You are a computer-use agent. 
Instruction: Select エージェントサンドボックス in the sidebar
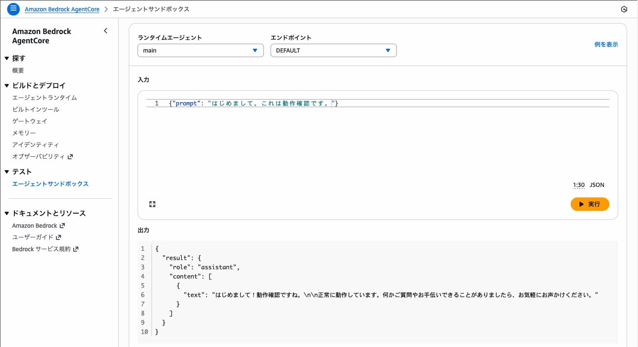pyautogui.click(x=51, y=184)
